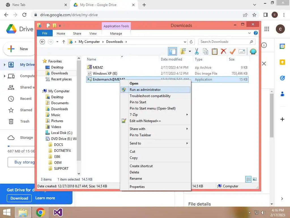Refresh the Downloads folder
The image size is (290, 218).
pos(191,42)
